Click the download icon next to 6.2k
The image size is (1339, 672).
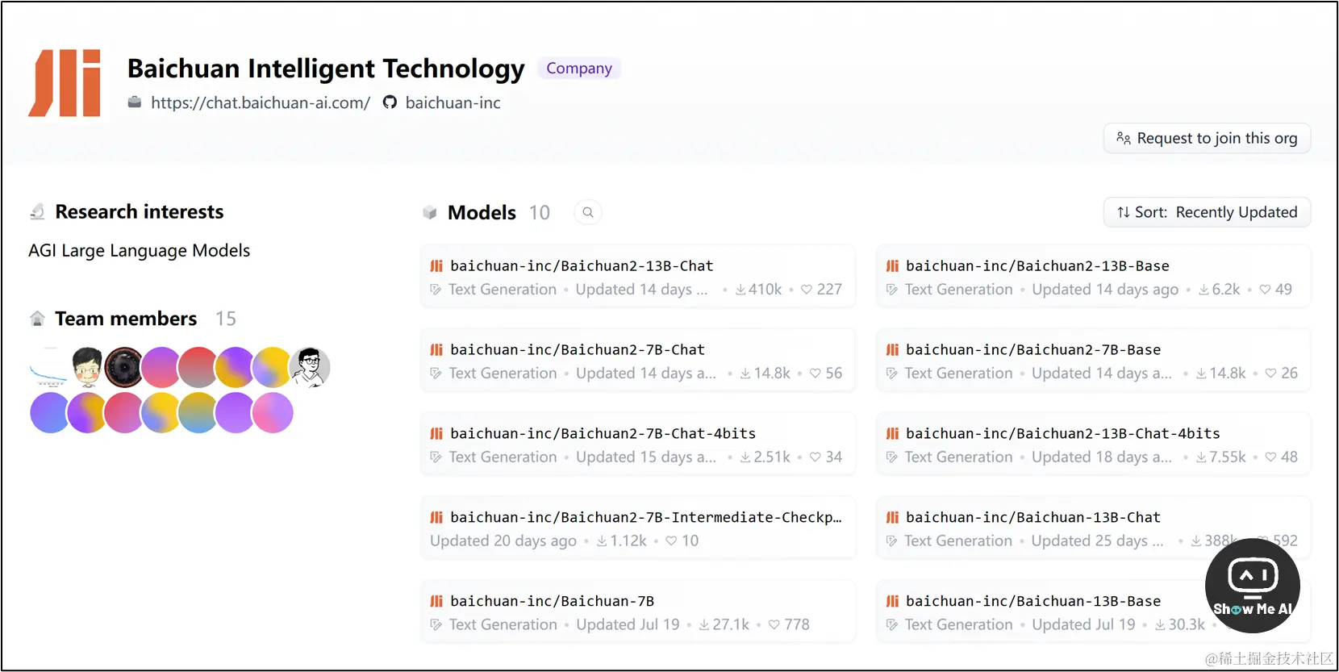(1203, 290)
